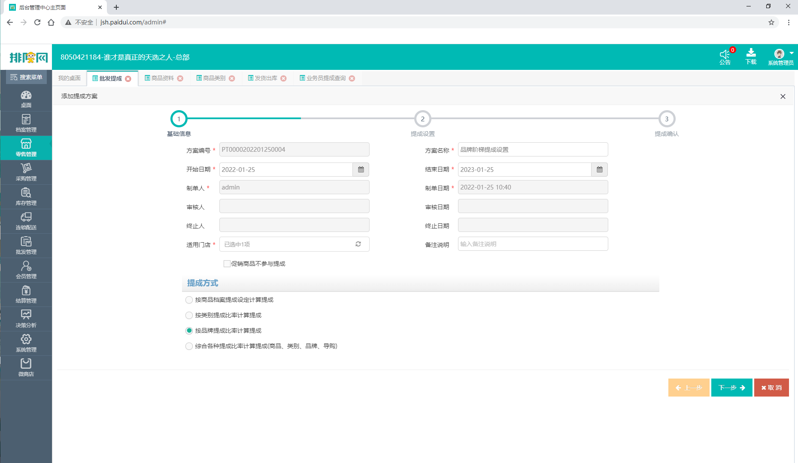Viewport: 798px width, 463px height.
Task: Open a new browser tab
Action: (x=116, y=7)
